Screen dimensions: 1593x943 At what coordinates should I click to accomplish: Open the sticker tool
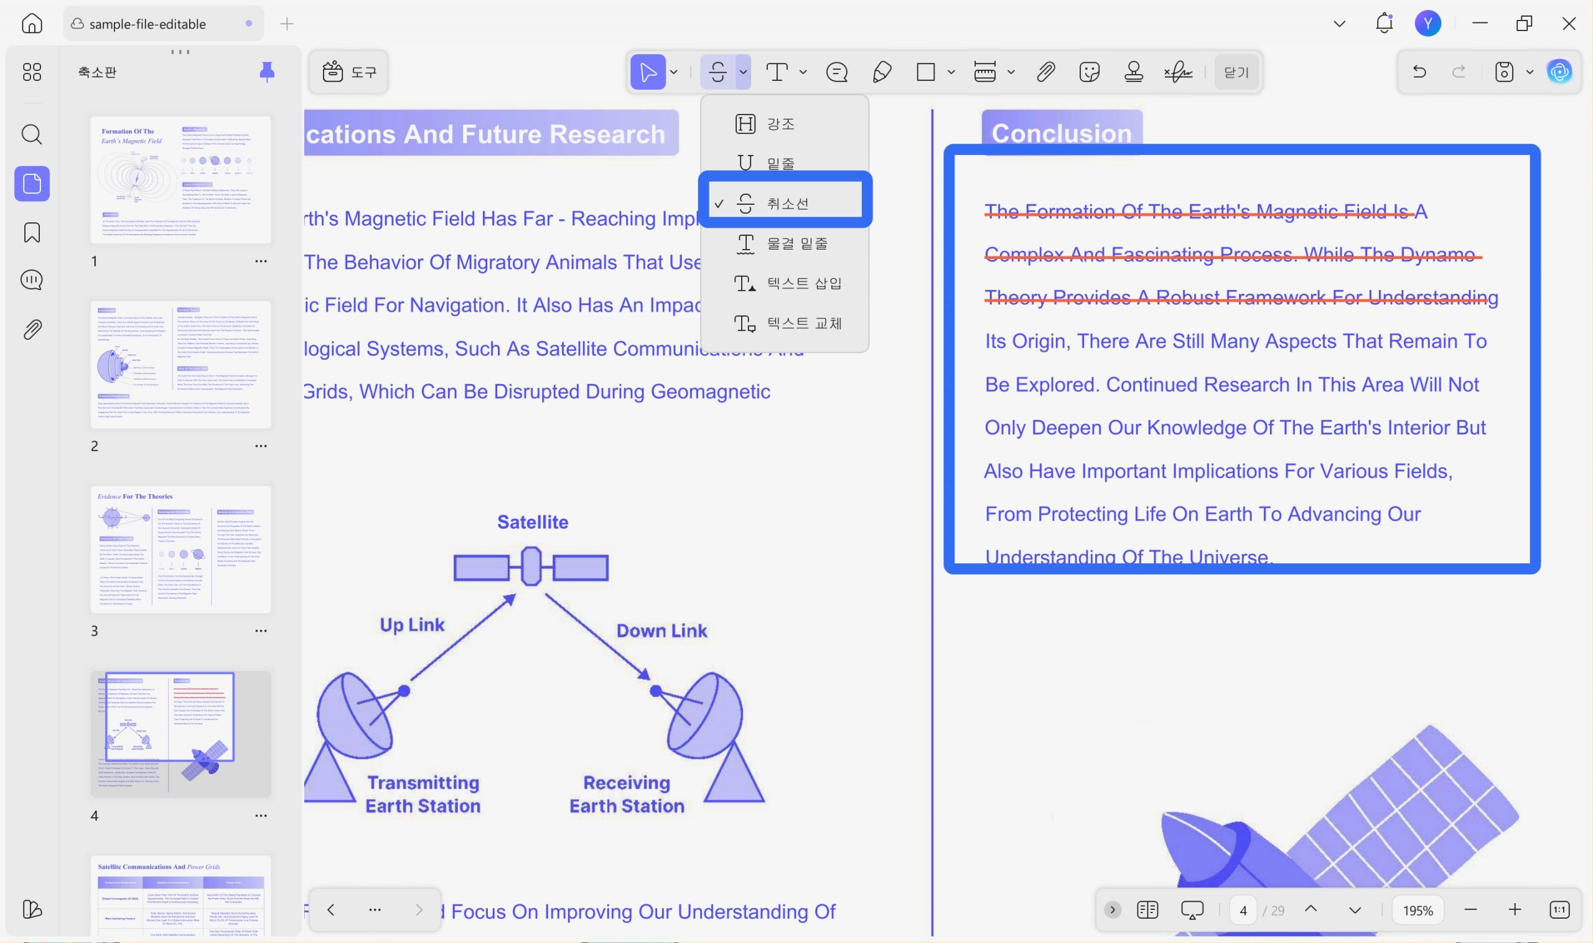pyautogui.click(x=1090, y=72)
